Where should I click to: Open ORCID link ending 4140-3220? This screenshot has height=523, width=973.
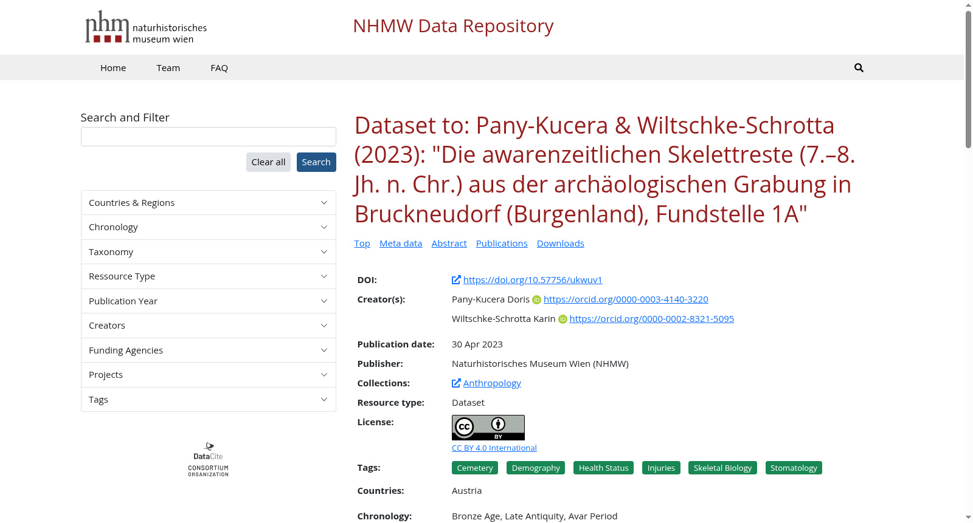pos(626,299)
